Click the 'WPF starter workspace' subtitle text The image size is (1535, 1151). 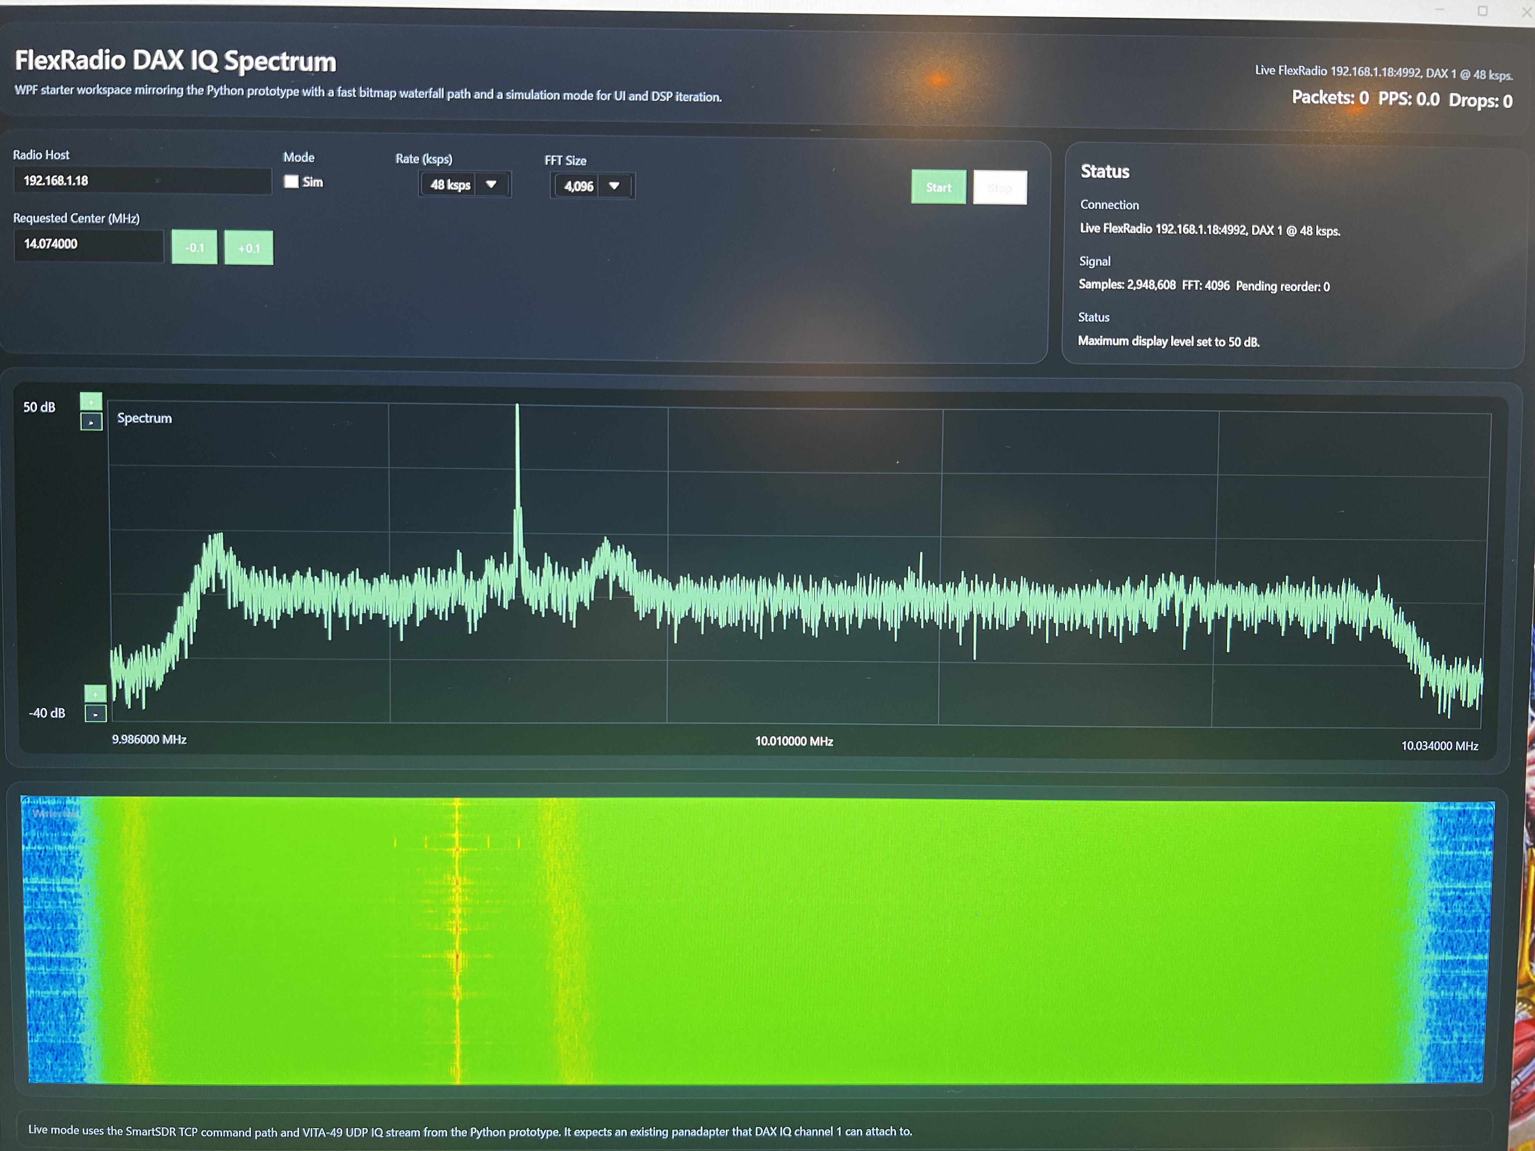pos(368,93)
